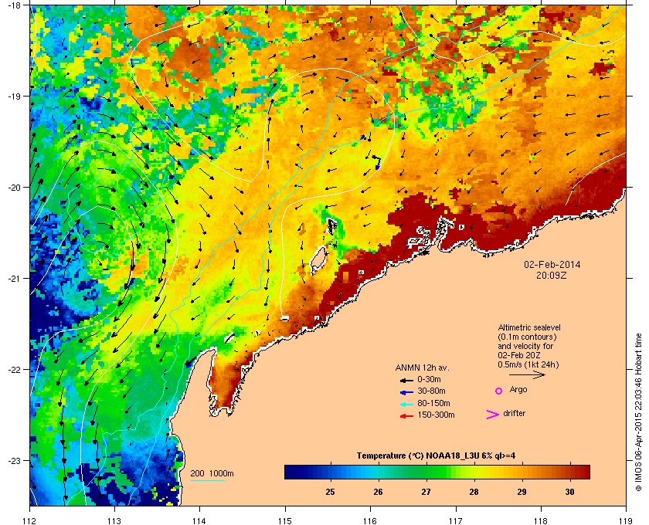Click the latitude axis label '-19'
This screenshot has width=649, height=525.
[15, 97]
